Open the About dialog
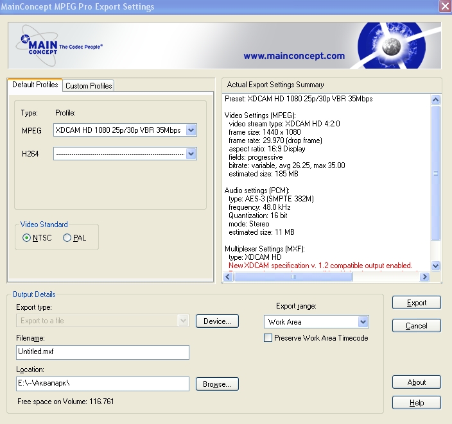452x424 pixels. point(417,382)
